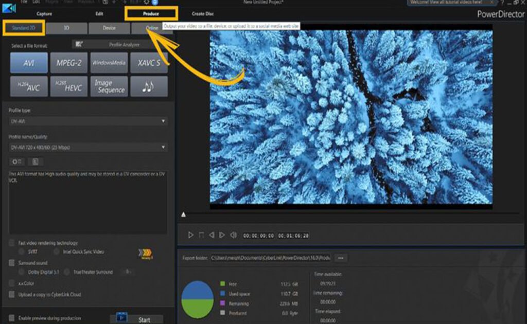Image resolution: width=527 pixels, height=324 pixels.
Task: Click the gray Produced legend swatch
Action: [x=222, y=313]
